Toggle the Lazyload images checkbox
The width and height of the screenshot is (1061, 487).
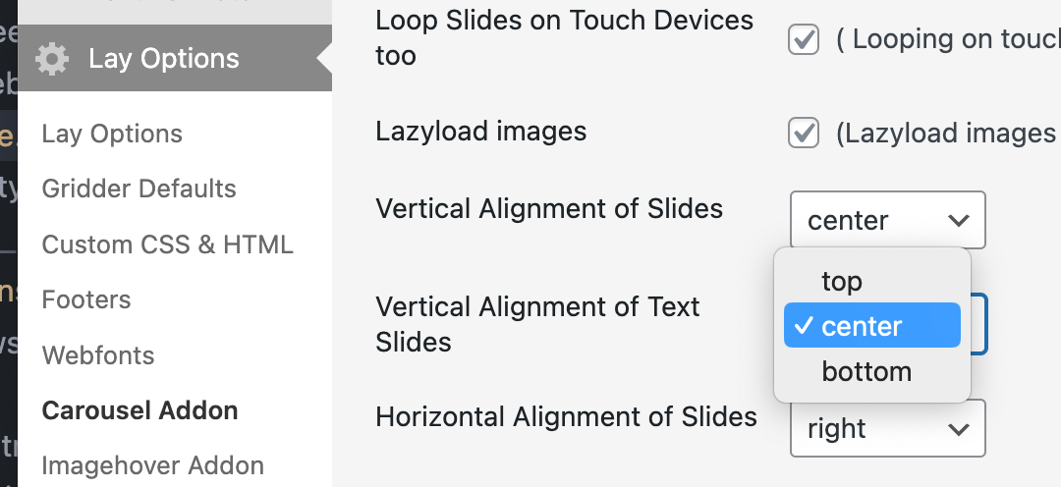pos(804,133)
